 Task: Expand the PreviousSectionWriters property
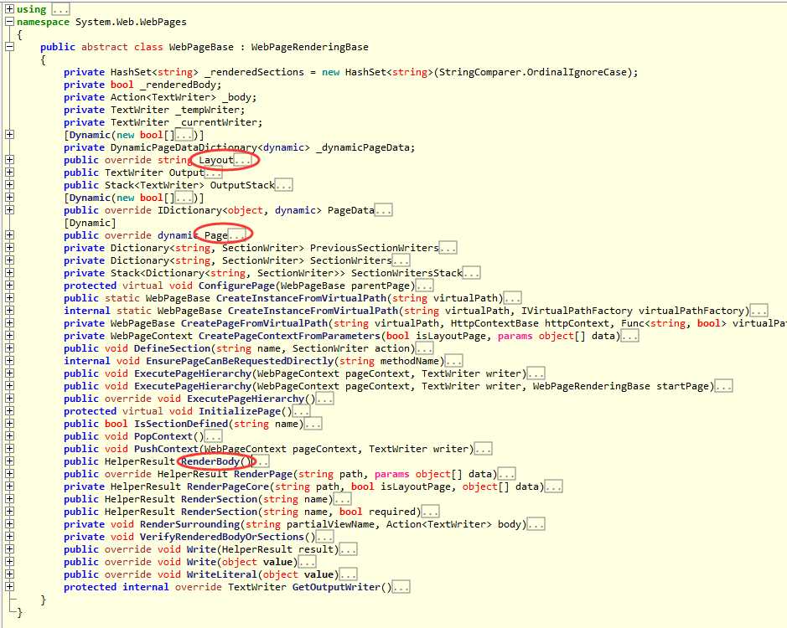point(9,247)
